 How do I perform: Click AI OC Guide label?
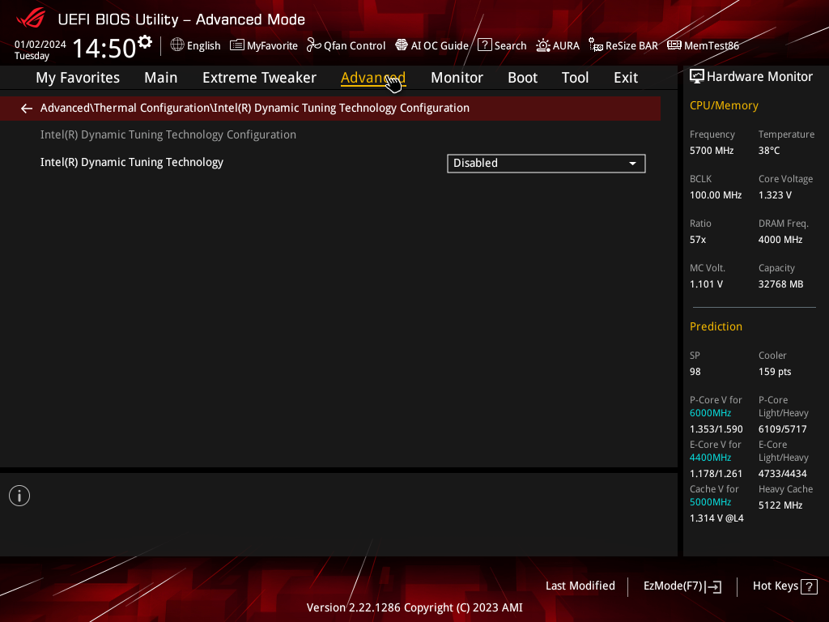(440, 46)
